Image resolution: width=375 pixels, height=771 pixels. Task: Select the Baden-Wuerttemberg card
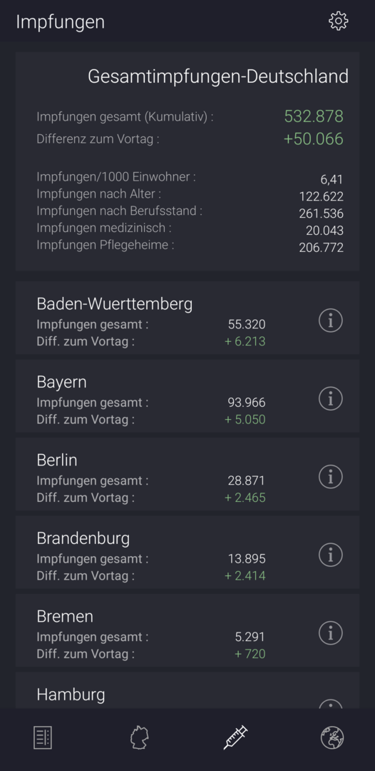pos(187,318)
